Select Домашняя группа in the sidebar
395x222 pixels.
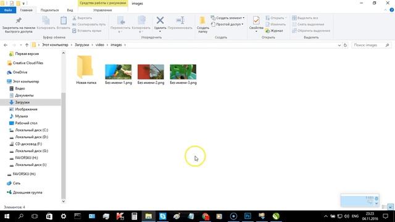[25, 192]
